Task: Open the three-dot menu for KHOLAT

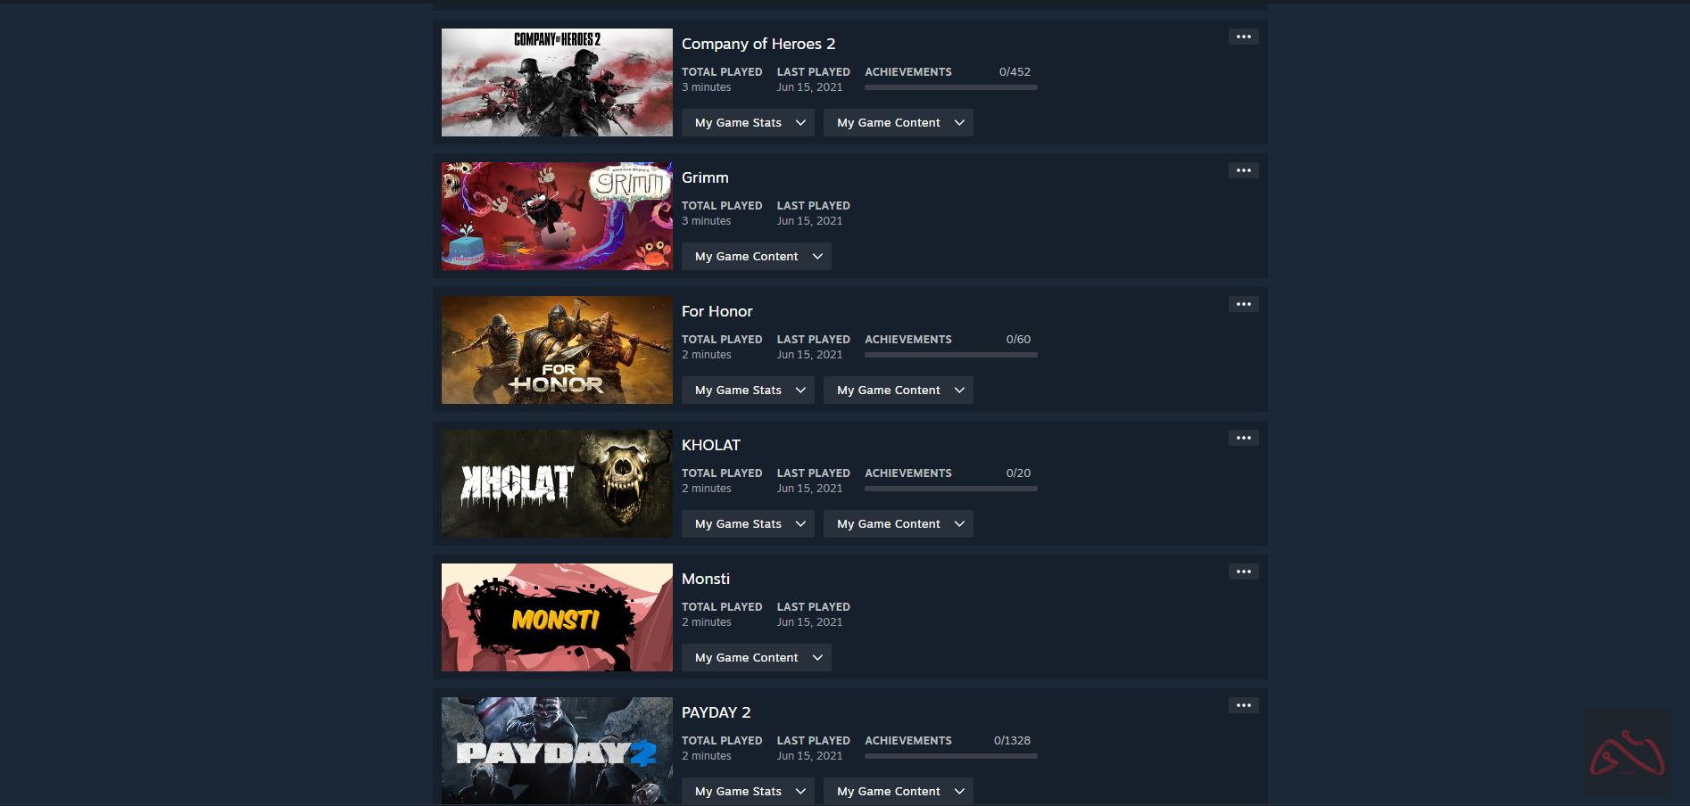Action: pos(1243,438)
